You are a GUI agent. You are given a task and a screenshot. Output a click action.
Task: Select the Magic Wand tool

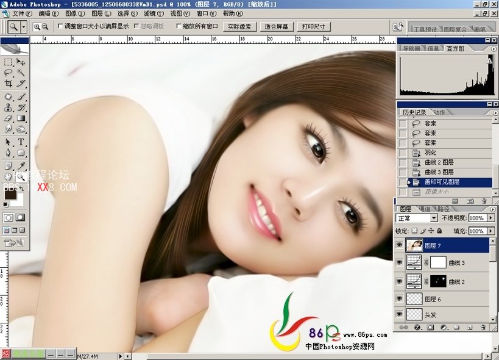[x=21, y=73]
